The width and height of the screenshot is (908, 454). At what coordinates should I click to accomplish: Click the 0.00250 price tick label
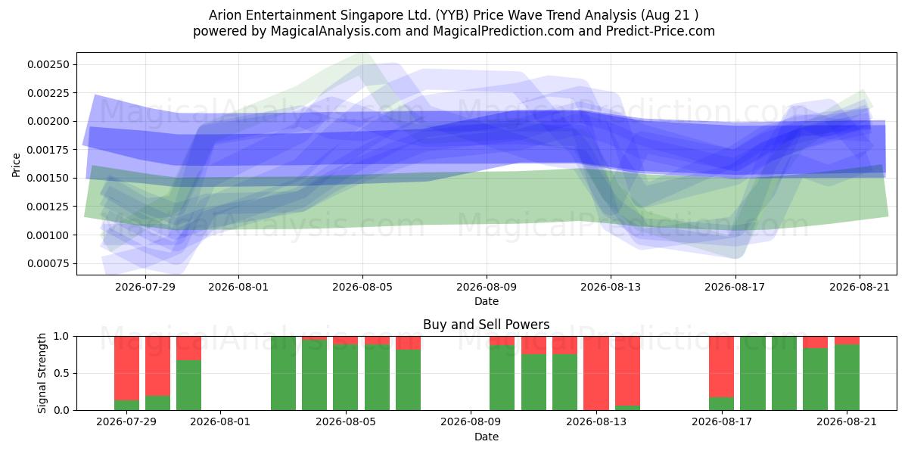pyautogui.click(x=48, y=64)
